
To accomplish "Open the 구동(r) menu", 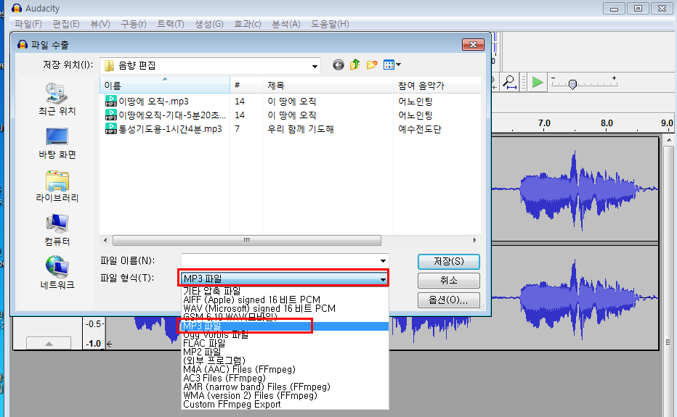I will coord(134,24).
